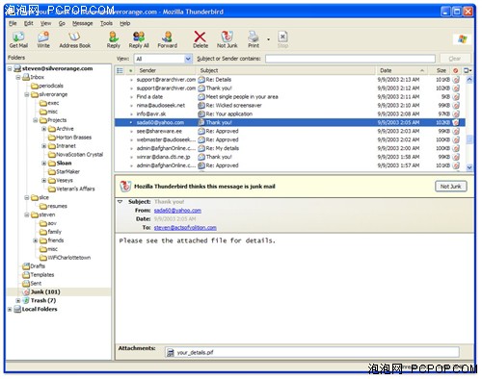The image size is (482, 379).
Task: Open a new message with Write
Action: pyautogui.click(x=43, y=39)
